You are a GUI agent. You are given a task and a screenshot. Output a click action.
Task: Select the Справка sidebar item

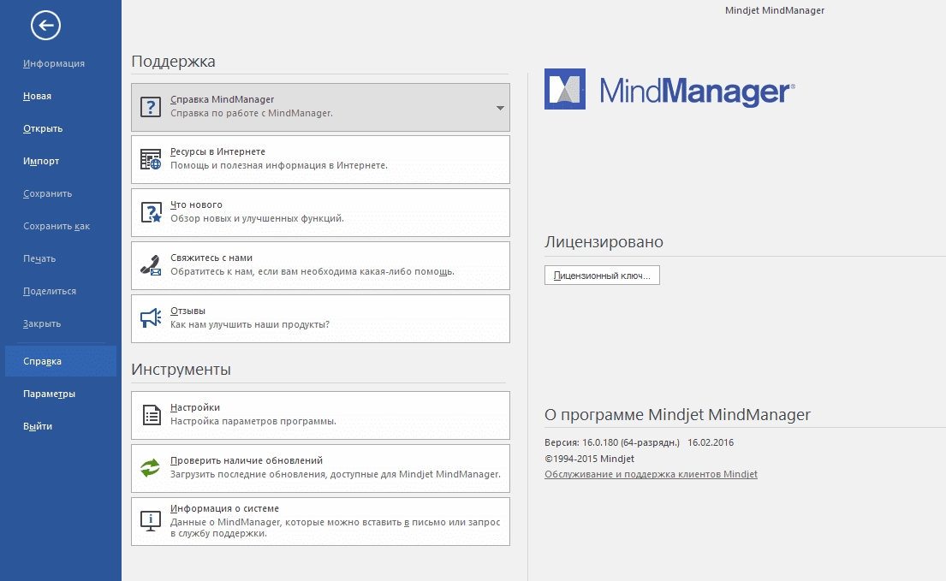[60, 361]
